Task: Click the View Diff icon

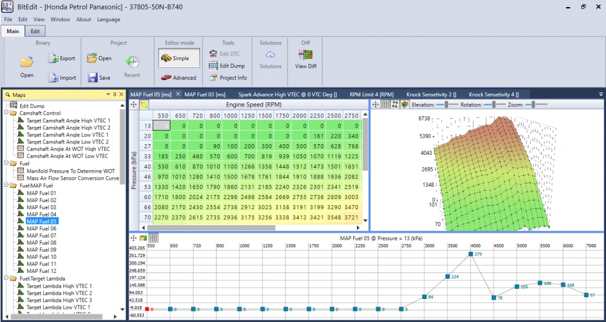Action: click(306, 54)
